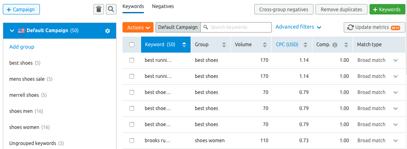This screenshot has width=407, height=149.
Task: Expand Advanced filters
Action: coord(299,27)
